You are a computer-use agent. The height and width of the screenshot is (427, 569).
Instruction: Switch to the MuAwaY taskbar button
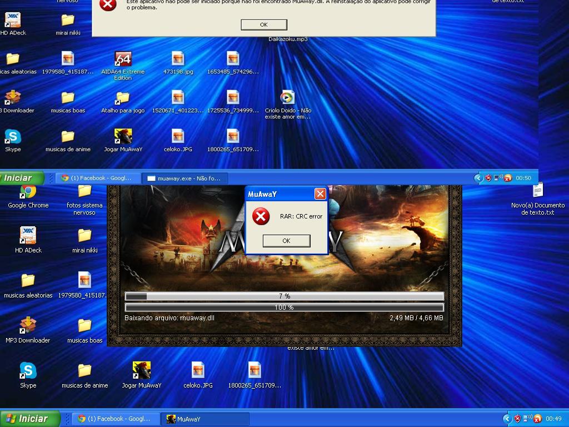(x=204, y=419)
